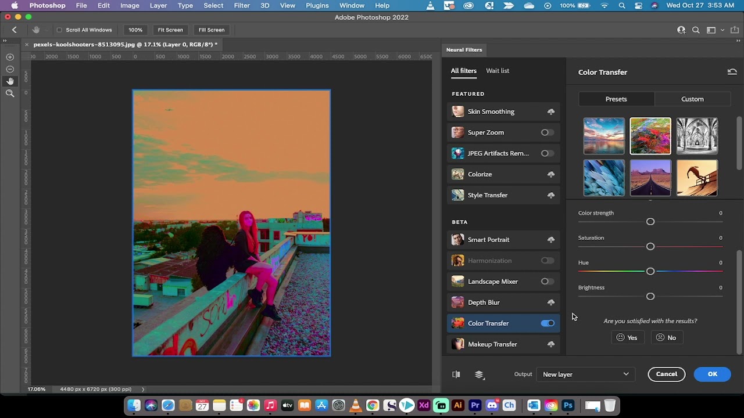Screen dimensions: 744x418
Task: Click the Saturation slider handle
Action: click(x=650, y=247)
